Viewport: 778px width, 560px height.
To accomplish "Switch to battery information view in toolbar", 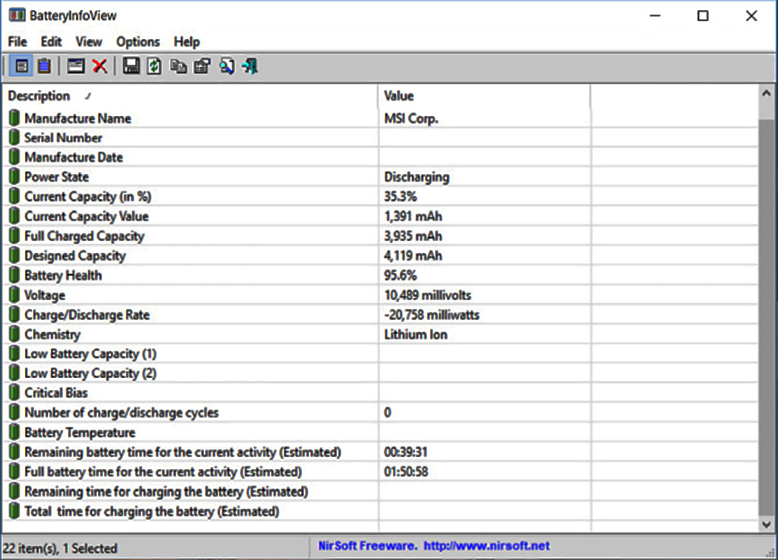I will coord(22,66).
